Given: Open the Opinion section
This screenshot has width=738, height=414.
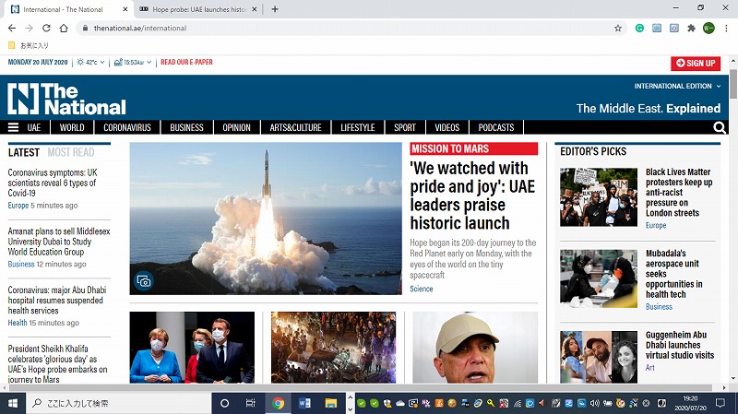Looking at the screenshot, I should click(x=236, y=127).
